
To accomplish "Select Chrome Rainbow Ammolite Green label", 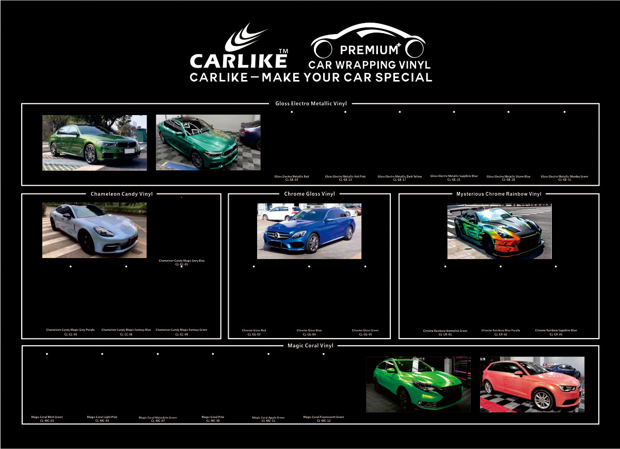I will [445, 332].
